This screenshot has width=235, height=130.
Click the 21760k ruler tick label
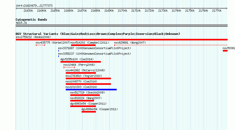[x=203, y=11]
